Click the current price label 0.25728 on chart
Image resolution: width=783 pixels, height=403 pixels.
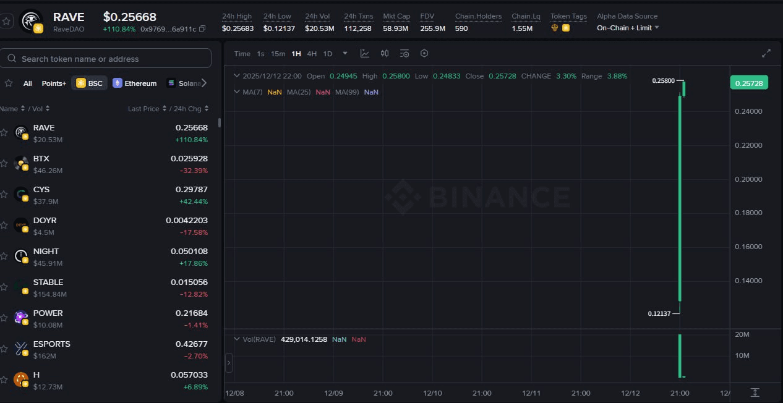pos(748,82)
